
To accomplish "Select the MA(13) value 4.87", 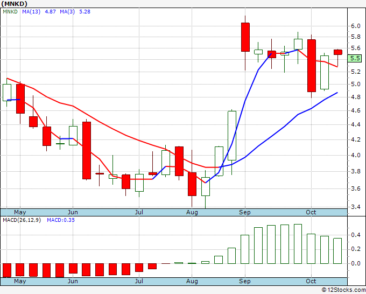I will pos(50,12).
